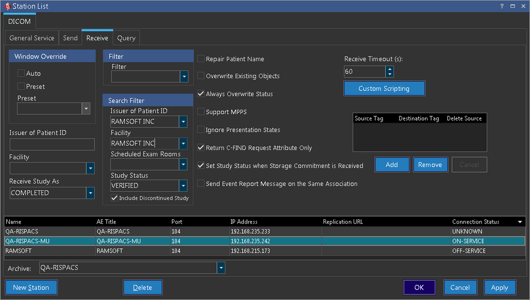
Task: Open the Query tab
Action: pos(126,38)
